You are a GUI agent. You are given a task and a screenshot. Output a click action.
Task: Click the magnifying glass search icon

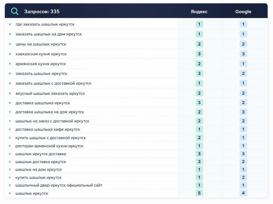[x=15, y=11]
